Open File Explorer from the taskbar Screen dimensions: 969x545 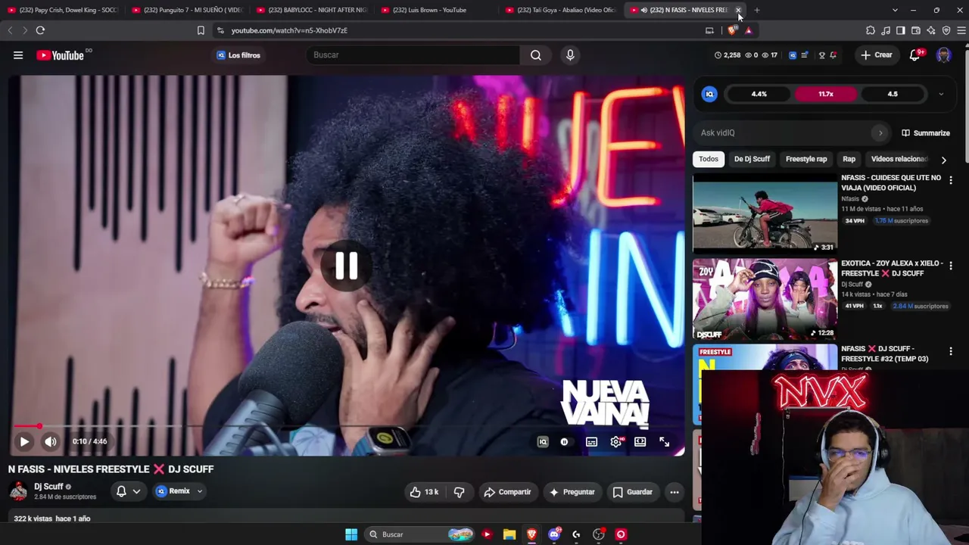click(509, 534)
